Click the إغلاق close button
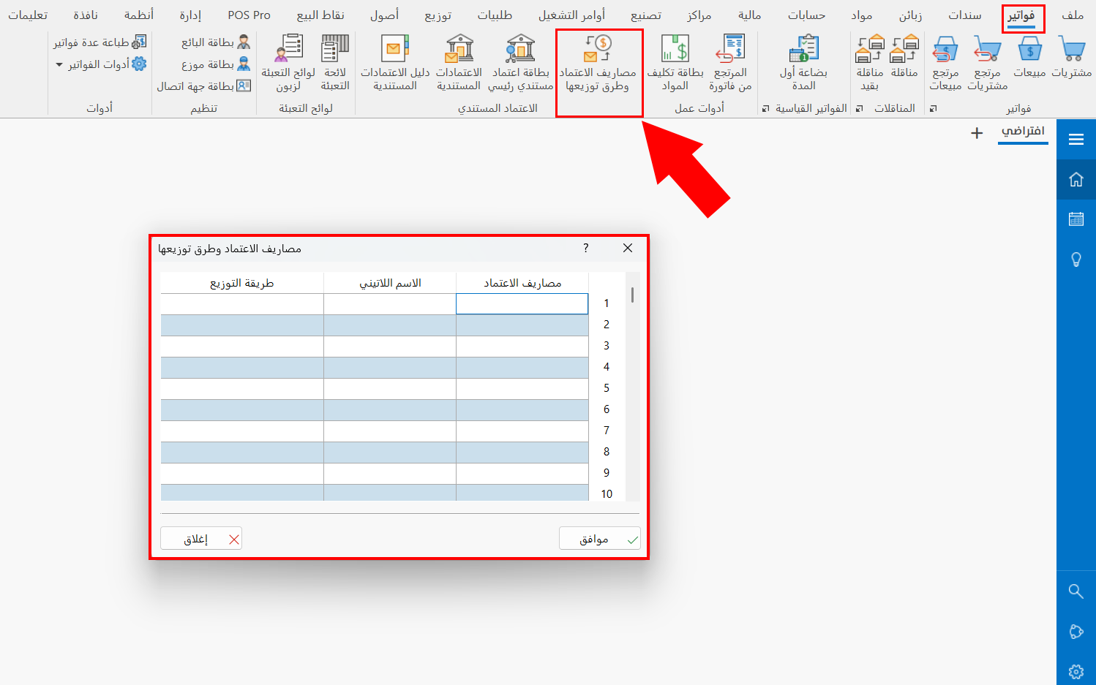Screen dimensions: 1096x685 point(201,539)
